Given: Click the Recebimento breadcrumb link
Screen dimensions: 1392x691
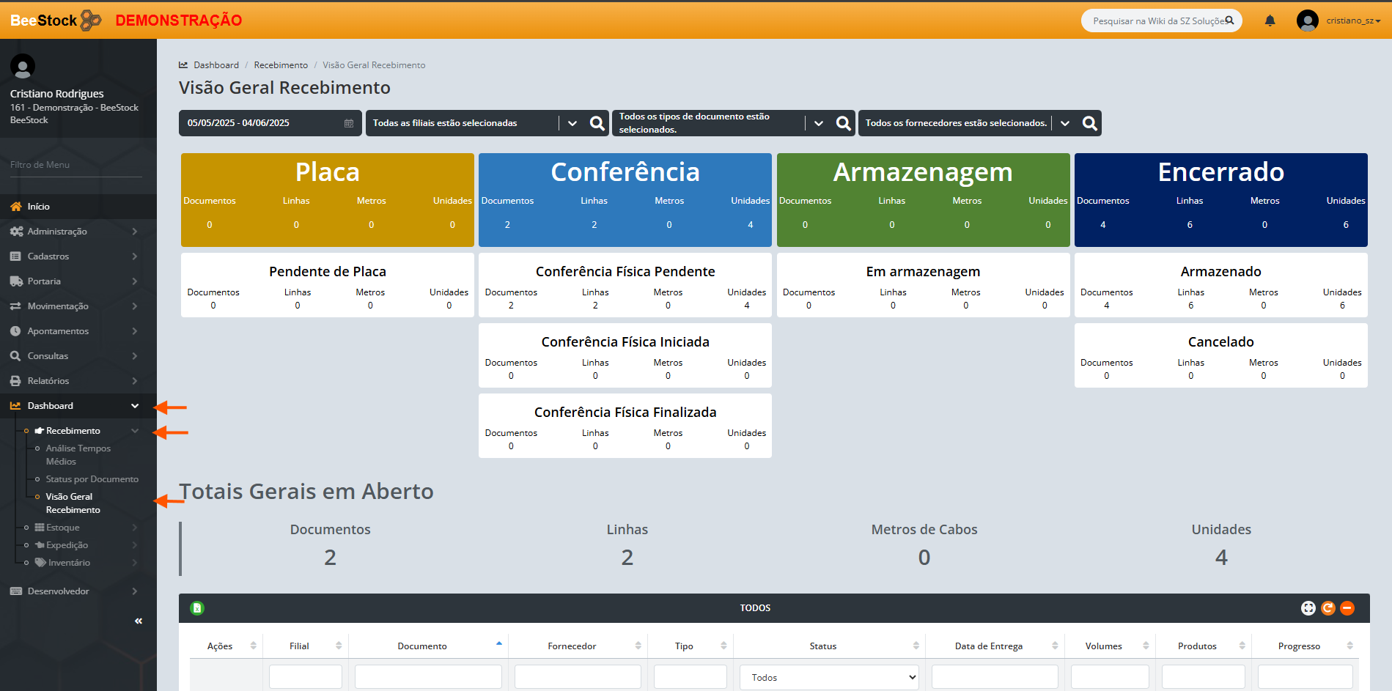Looking at the screenshot, I should (x=281, y=65).
